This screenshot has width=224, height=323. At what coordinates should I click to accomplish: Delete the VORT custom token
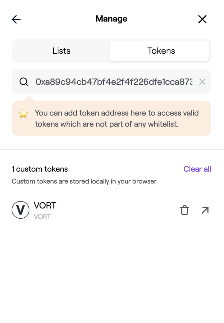(x=185, y=210)
